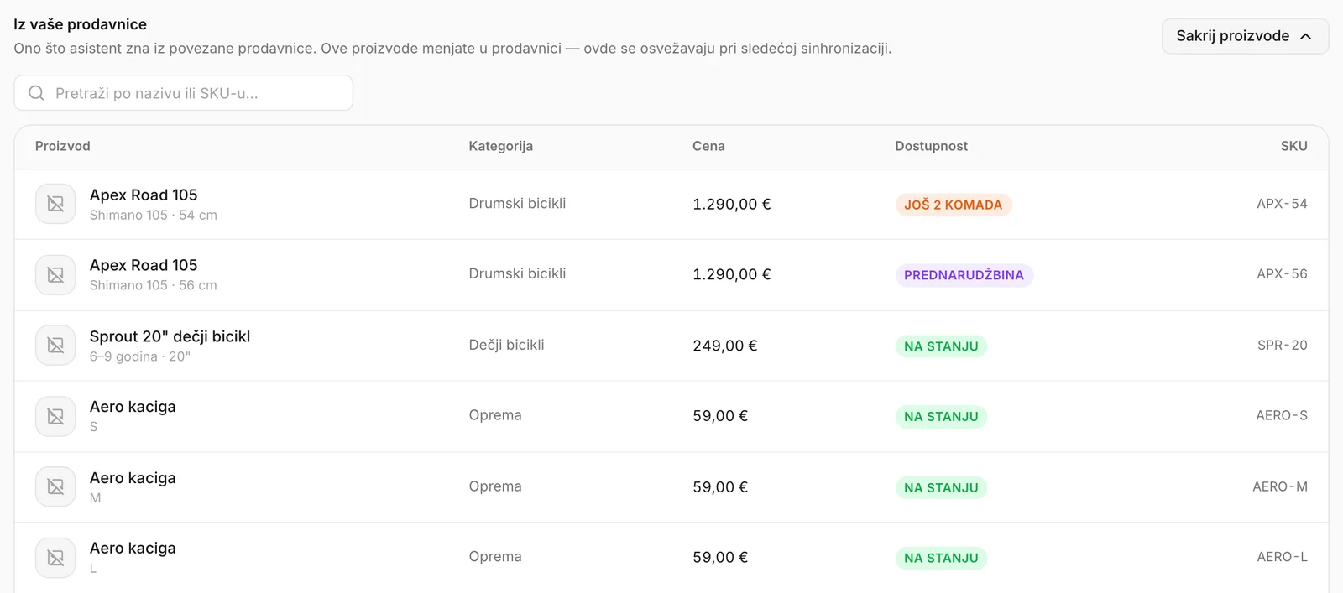The width and height of the screenshot is (1343, 593).
Task: Click Oprema category in AERO-M row
Action: (x=495, y=487)
